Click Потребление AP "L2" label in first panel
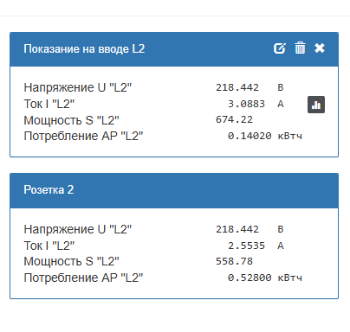The width and height of the screenshot is (350, 332). [83, 136]
